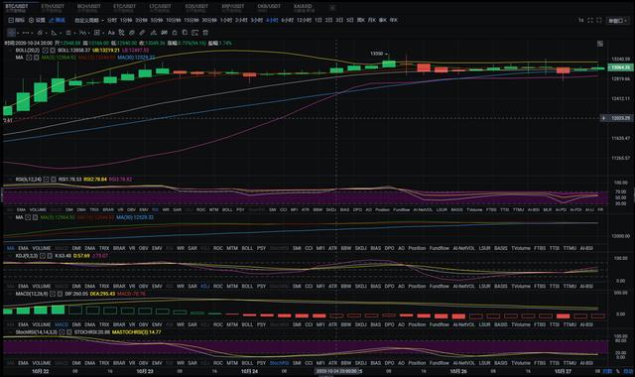Image resolution: width=635 pixels, height=377 pixels.
Task: Click the lock drawings icon
Action: (175, 33)
